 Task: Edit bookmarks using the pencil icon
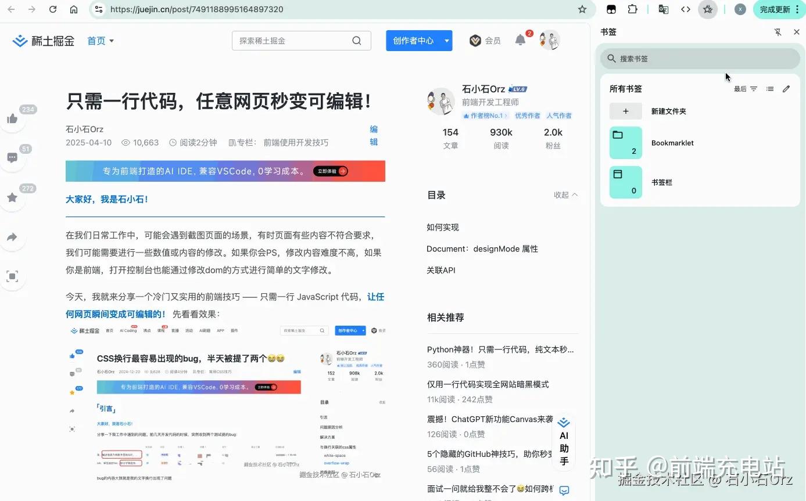(786, 88)
